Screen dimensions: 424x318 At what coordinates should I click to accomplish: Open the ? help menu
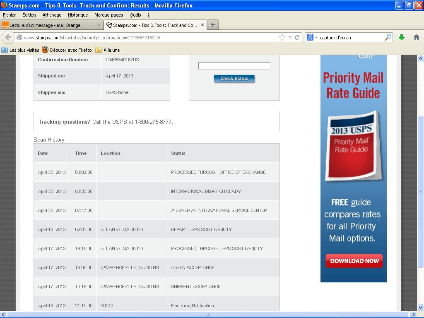149,15
